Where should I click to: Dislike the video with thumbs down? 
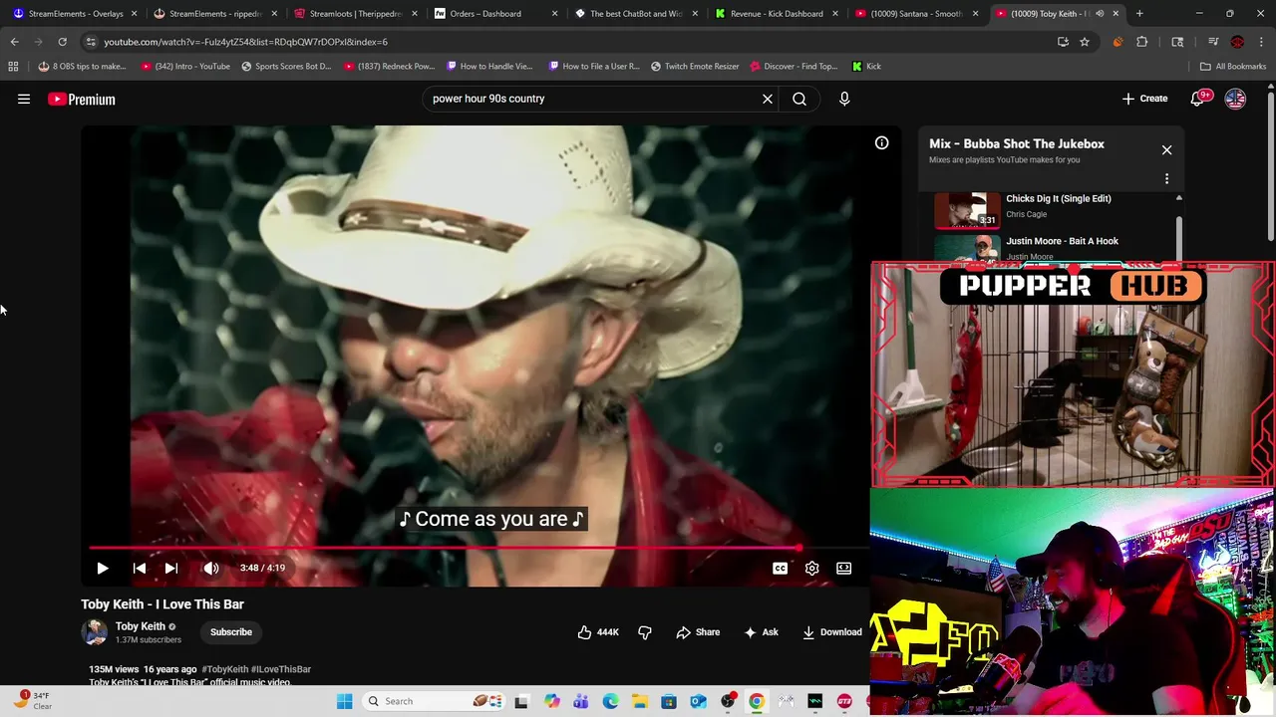[x=644, y=632]
